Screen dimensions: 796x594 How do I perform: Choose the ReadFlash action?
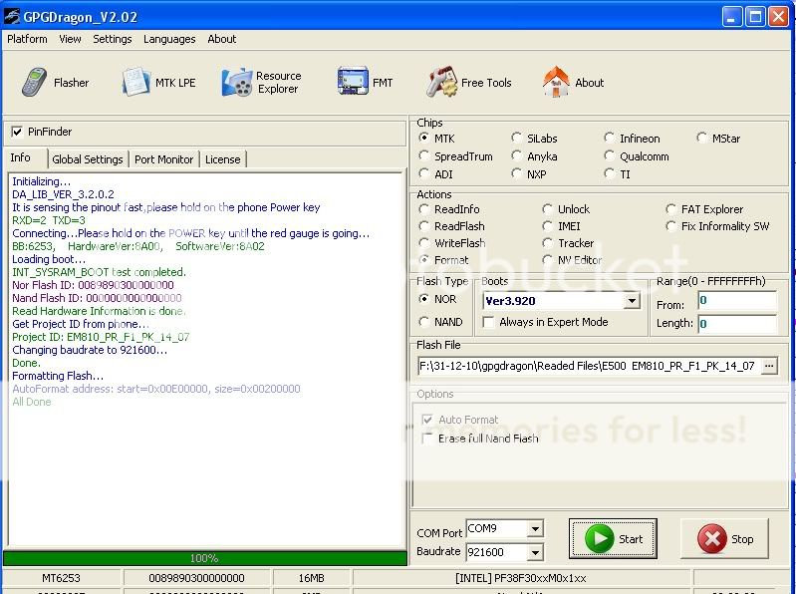[423, 225]
